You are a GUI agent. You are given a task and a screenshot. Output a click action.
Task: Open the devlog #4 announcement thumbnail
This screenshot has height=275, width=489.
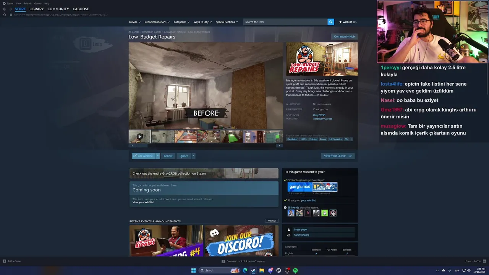[166, 241]
